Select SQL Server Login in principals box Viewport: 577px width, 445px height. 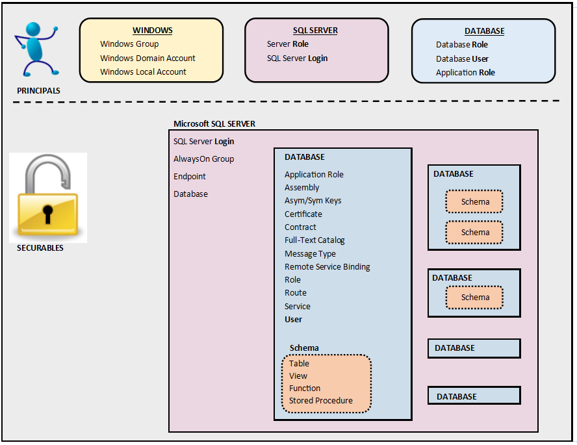298,58
